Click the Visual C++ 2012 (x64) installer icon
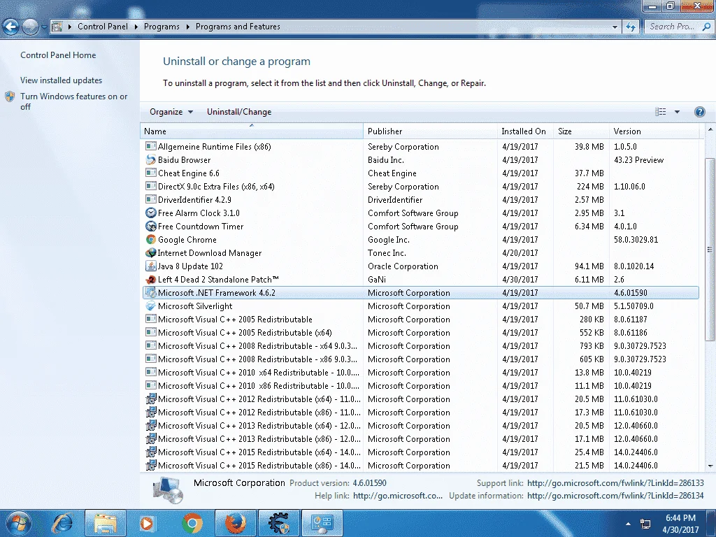Viewport: 716px width, 537px height. pos(151,399)
